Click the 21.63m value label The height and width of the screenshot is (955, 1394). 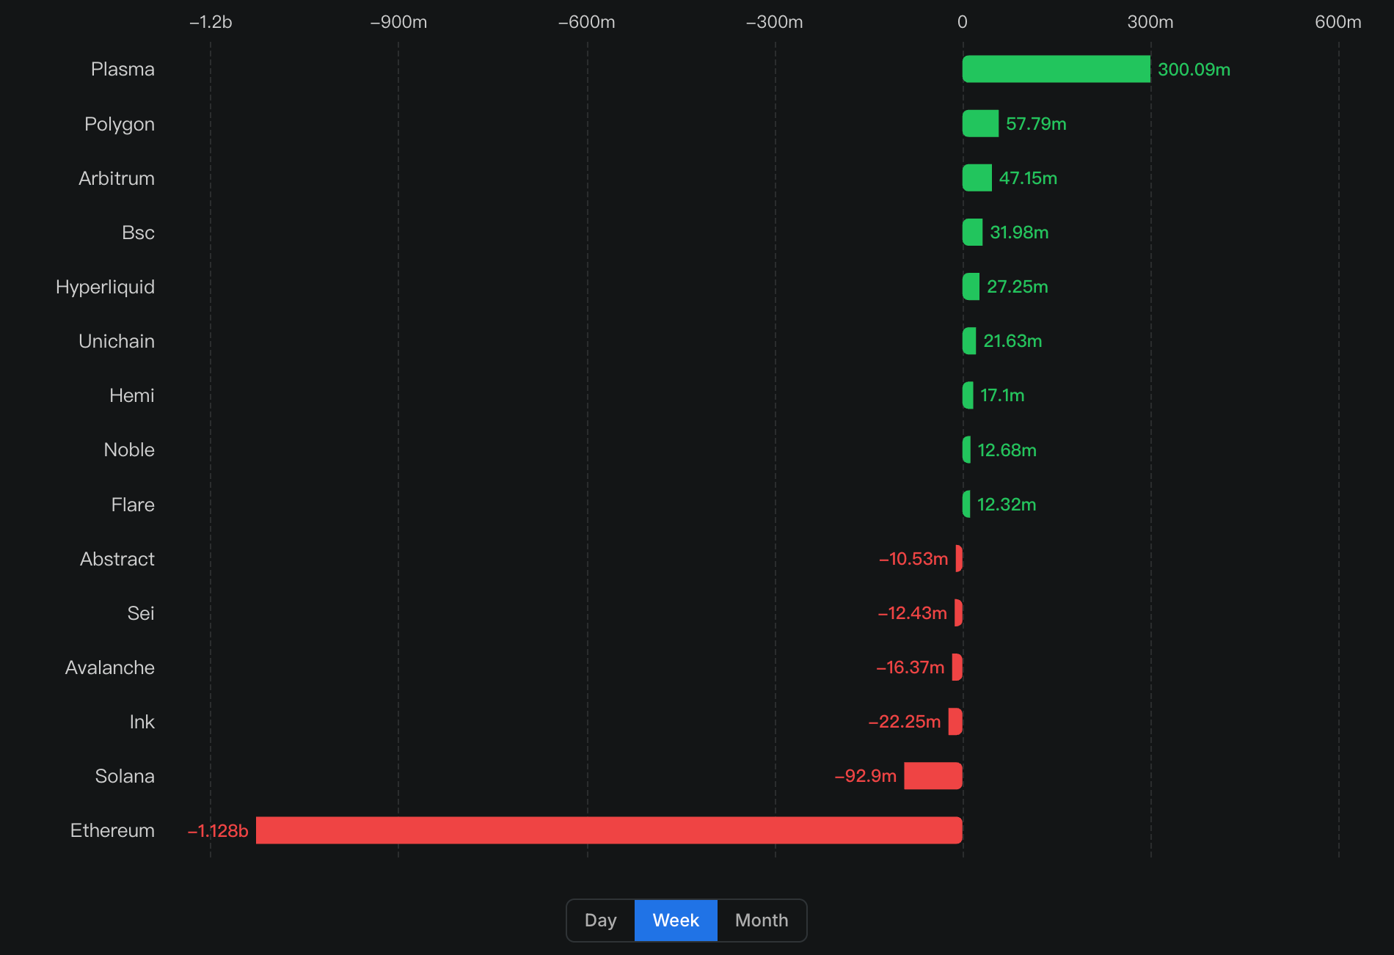pyautogui.click(x=1012, y=340)
